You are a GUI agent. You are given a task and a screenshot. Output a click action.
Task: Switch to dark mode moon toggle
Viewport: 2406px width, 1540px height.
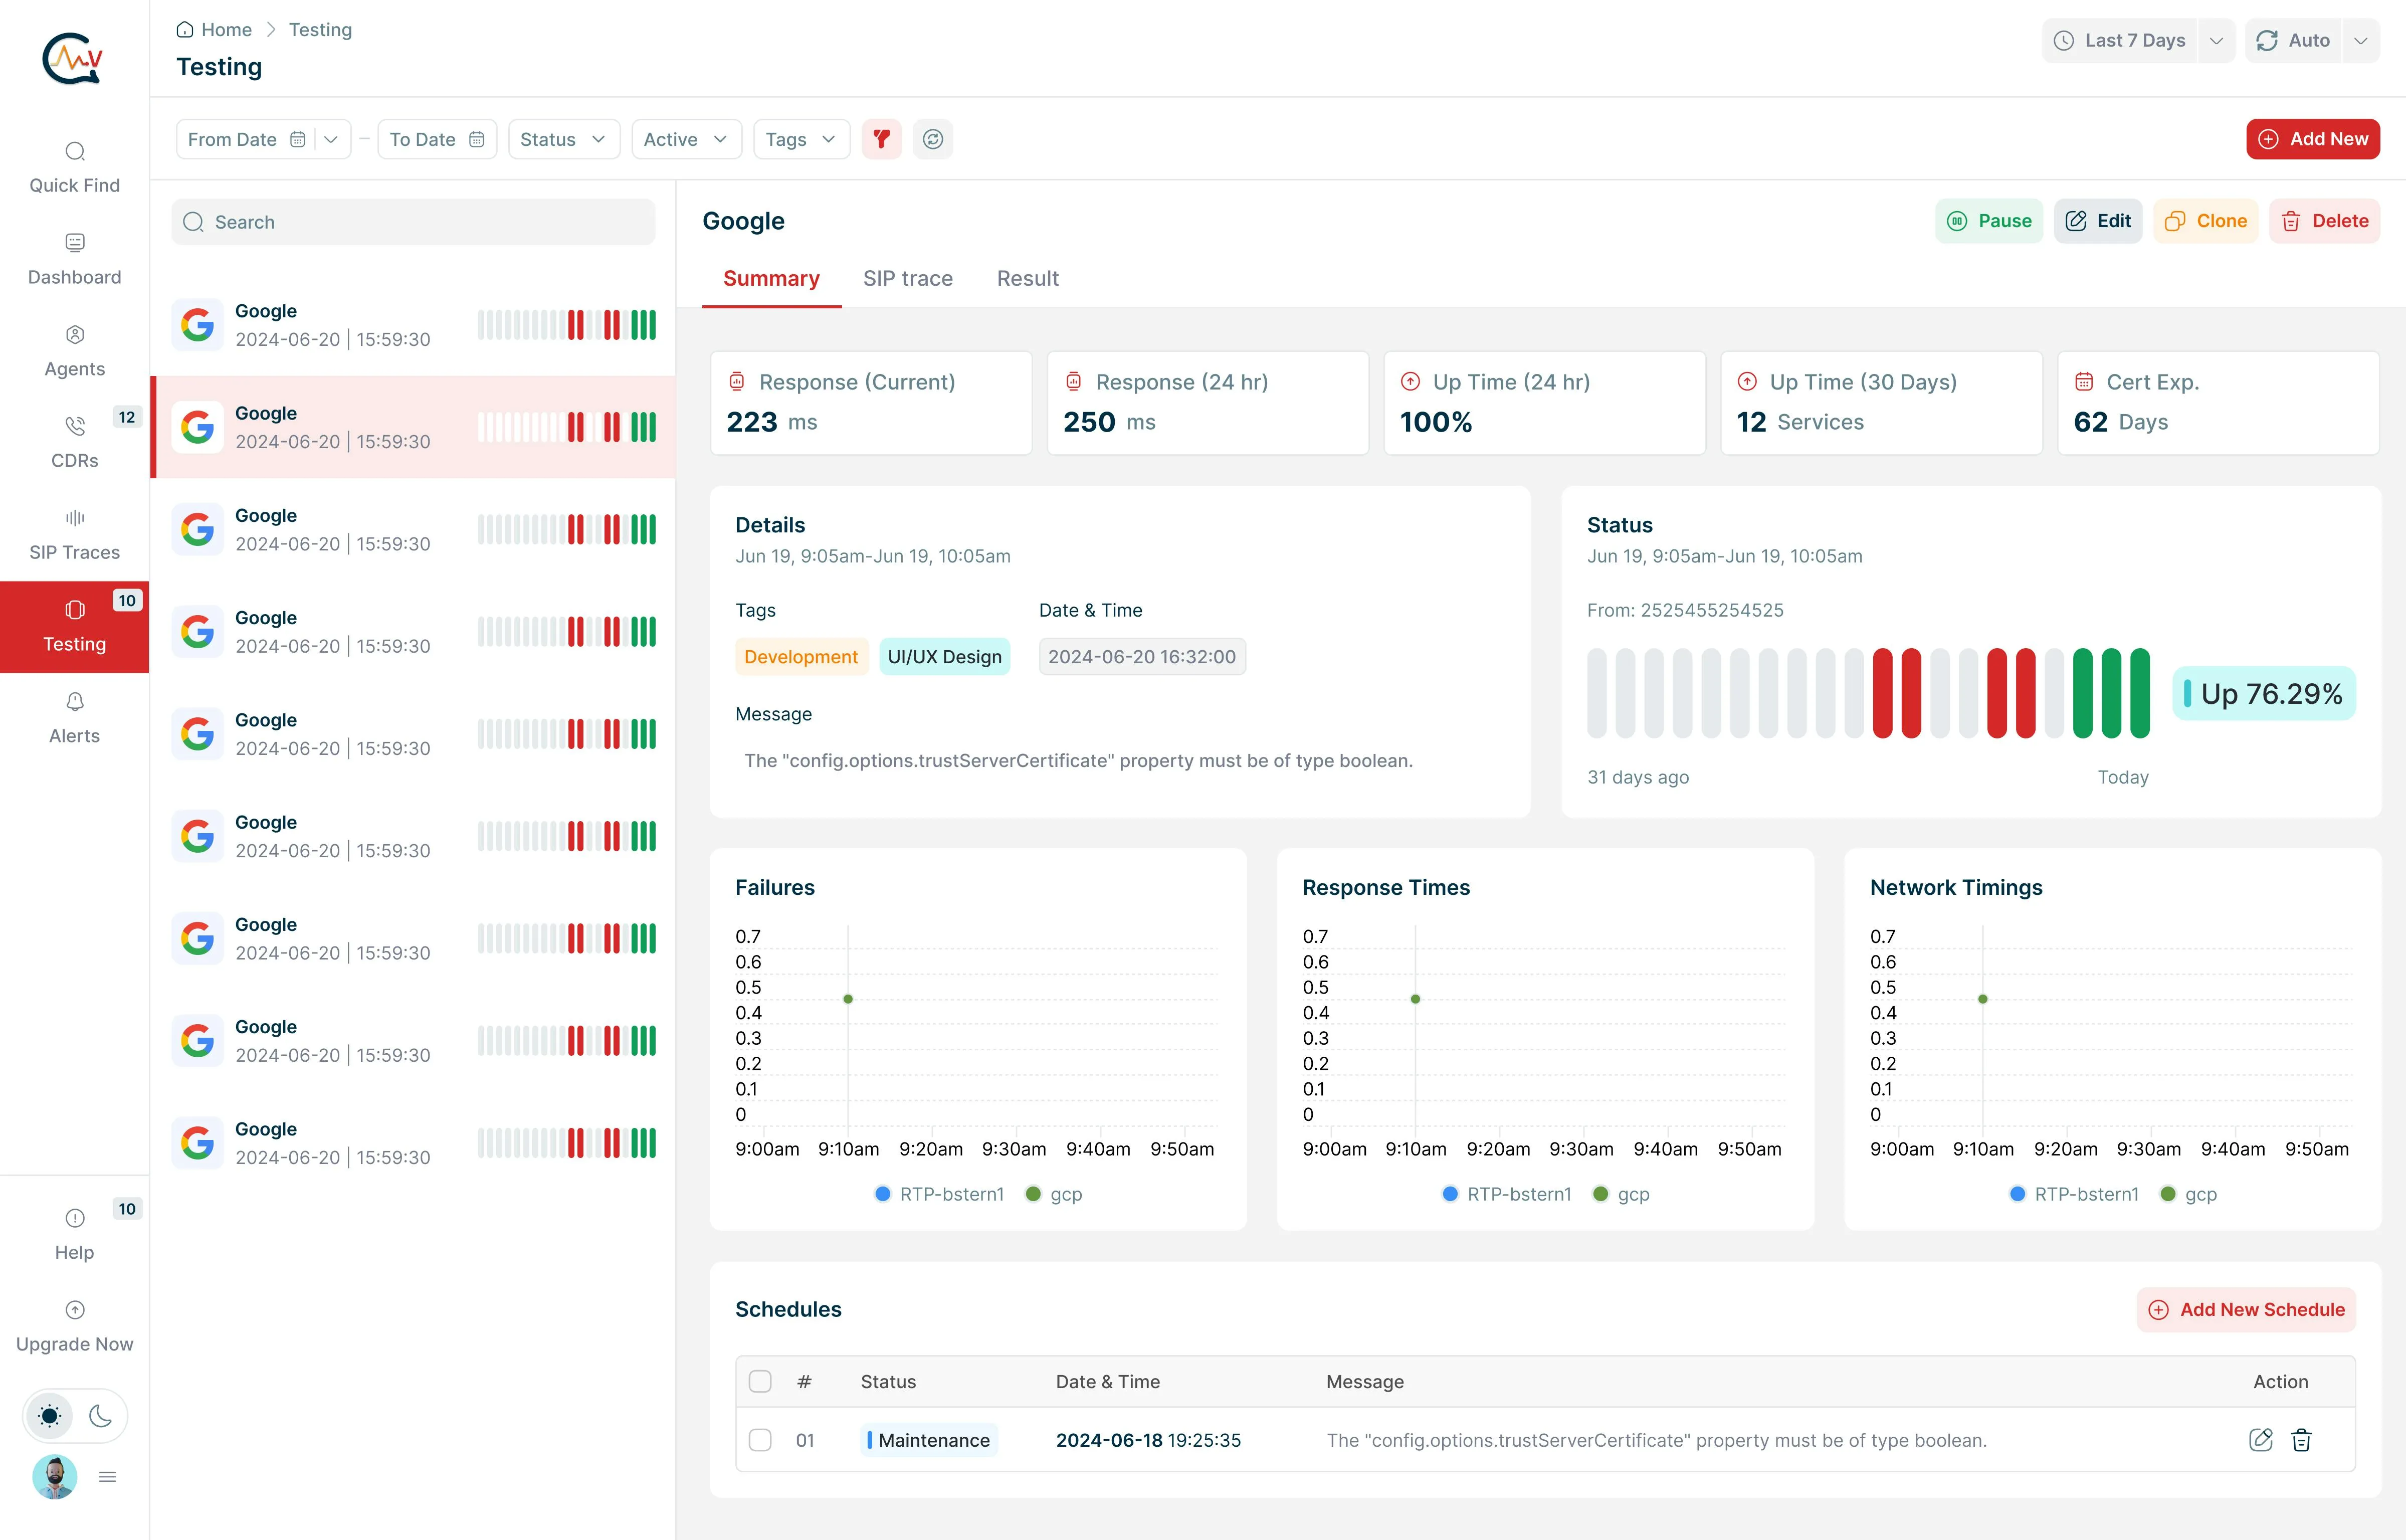click(x=100, y=1415)
